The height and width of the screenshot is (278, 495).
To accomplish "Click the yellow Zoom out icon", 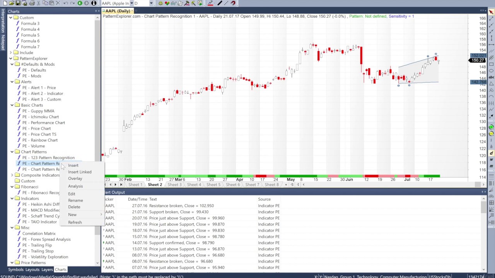I will (491, 133).
